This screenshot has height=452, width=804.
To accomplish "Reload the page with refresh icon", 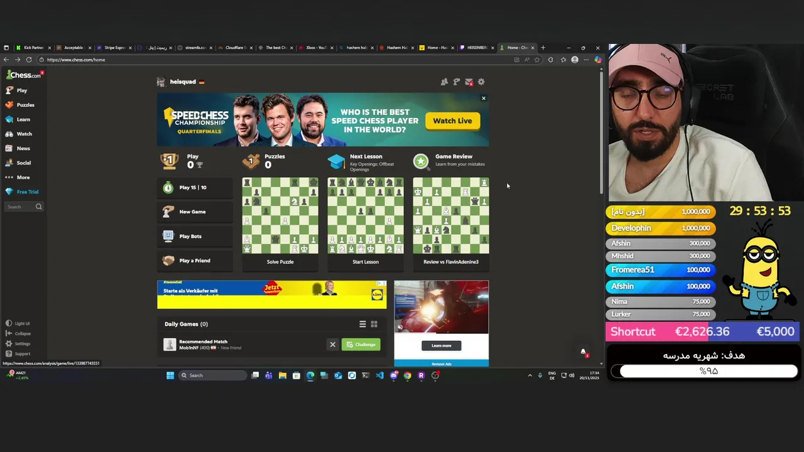I will click(x=29, y=60).
